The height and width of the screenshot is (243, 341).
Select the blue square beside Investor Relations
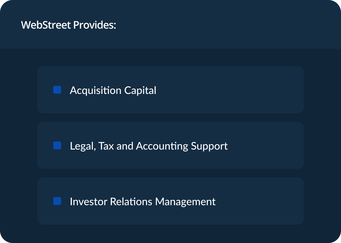pos(57,201)
